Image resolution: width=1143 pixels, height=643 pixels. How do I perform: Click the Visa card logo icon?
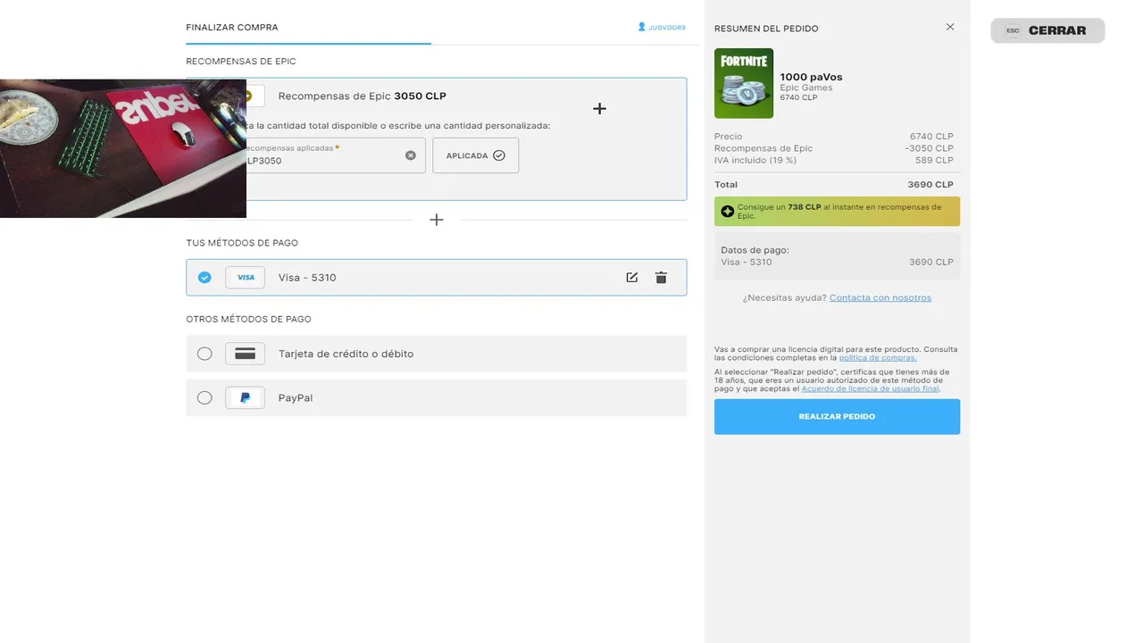246,278
